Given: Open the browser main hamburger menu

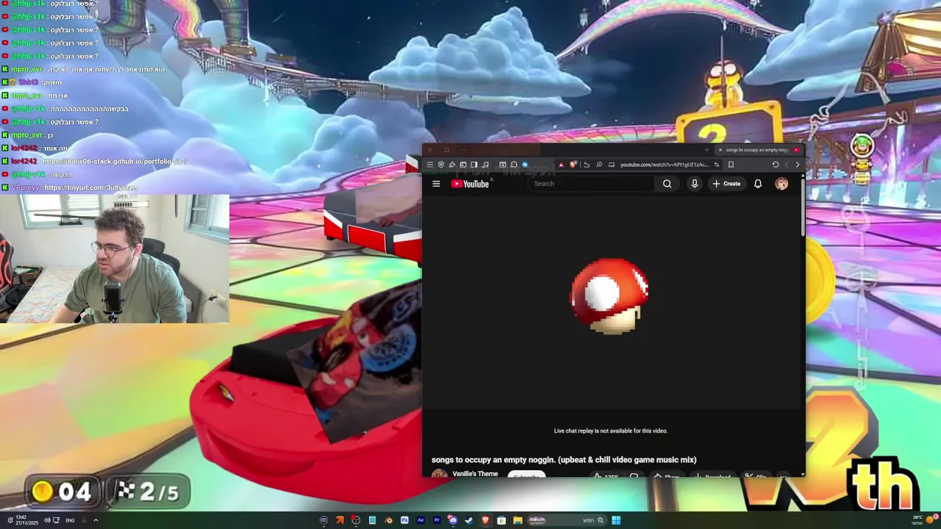Looking at the screenshot, I should point(430,165).
